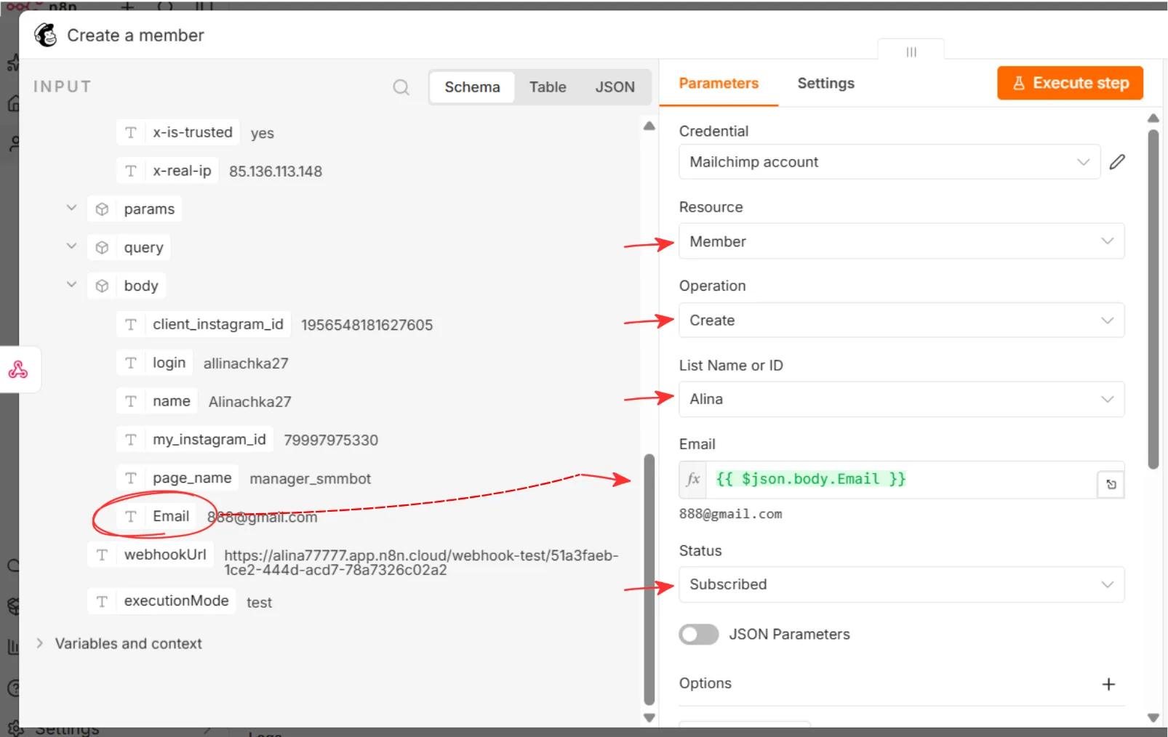Image resolution: width=1168 pixels, height=737 pixels.
Task: Click the resolved value 888@gmail.com under Email
Action: click(x=731, y=514)
